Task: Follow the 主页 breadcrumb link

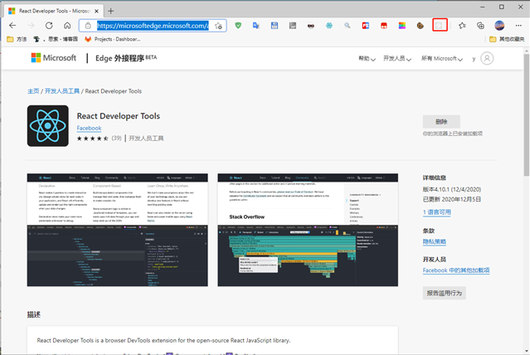Action: (x=33, y=91)
